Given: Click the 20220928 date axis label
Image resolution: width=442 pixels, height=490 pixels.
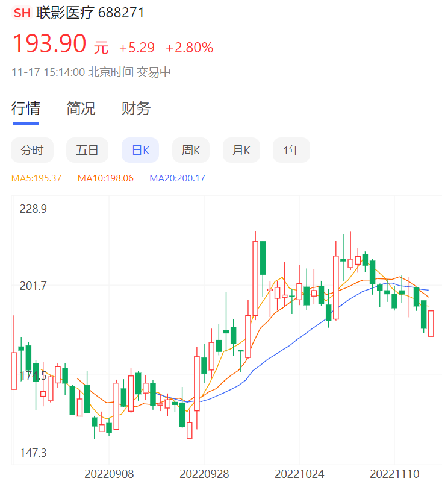Looking at the screenshot, I should coord(204,474).
